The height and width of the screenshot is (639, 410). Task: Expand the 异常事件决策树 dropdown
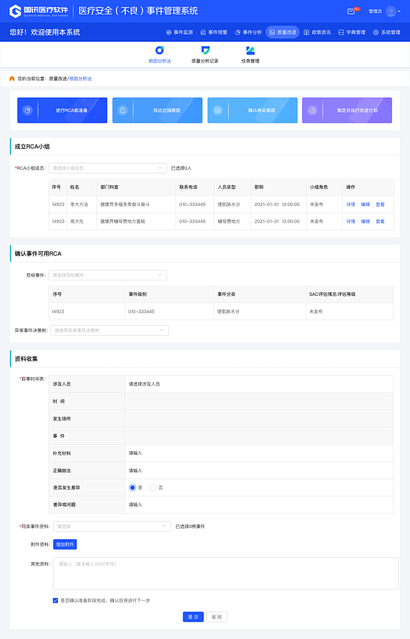pos(109,331)
